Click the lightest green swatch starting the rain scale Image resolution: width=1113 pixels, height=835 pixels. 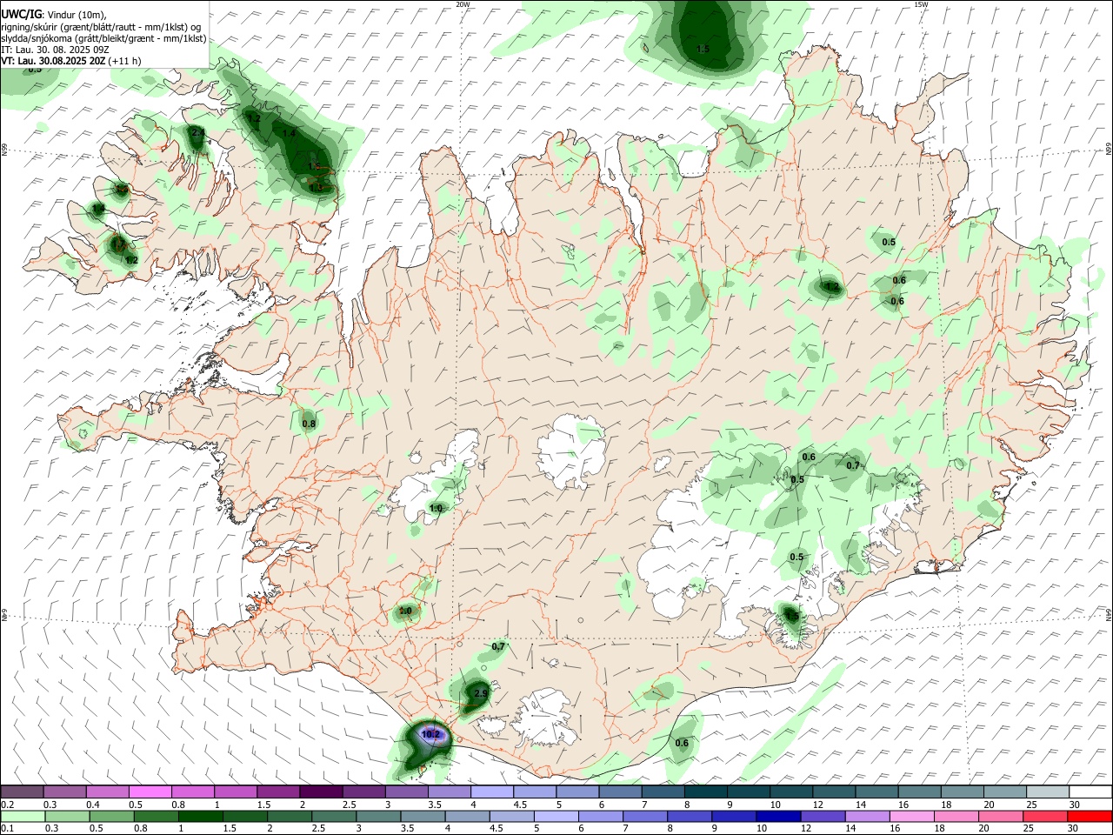(x=23, y=817)
